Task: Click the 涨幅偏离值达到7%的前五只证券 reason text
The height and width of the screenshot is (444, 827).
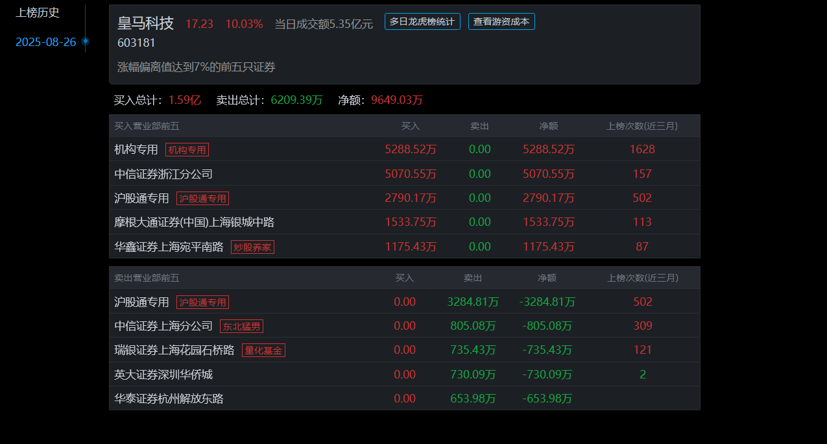Action: 197,67
